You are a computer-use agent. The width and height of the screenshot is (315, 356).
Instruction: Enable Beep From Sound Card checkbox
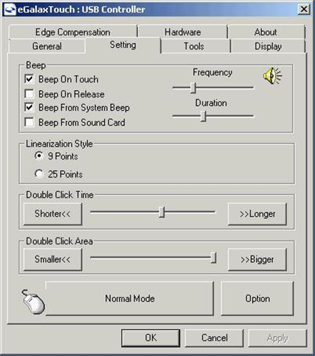30,122
